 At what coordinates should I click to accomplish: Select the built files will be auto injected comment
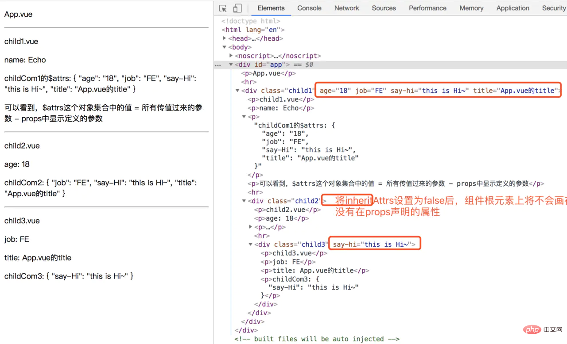click(317, 339)
